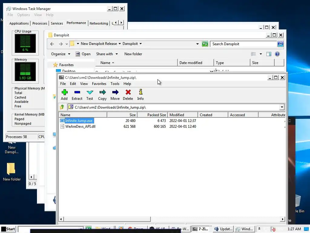Click the 7-Zip taskbar button
310x233 pixels.
[200, 229]
